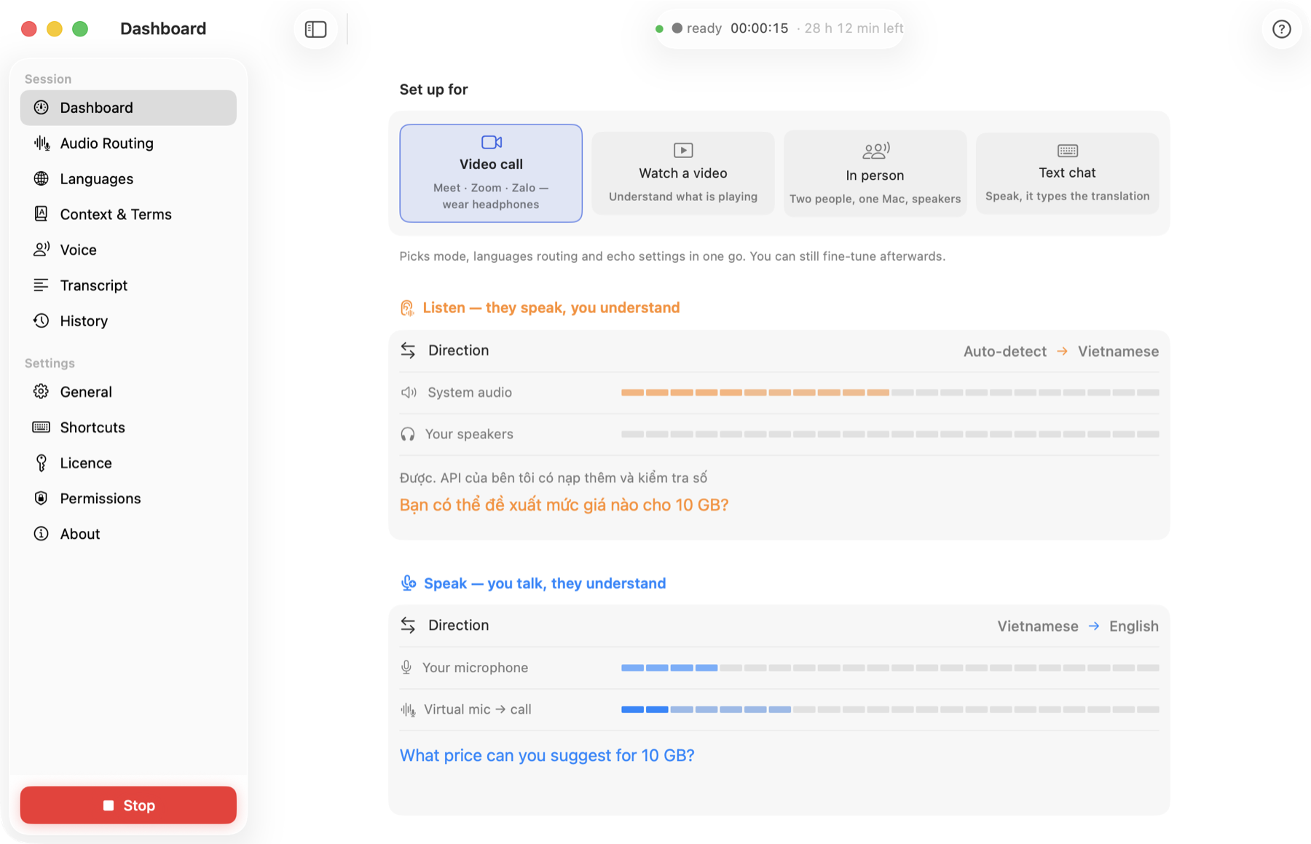
Task: Click the ready status timer pill
Action: click(779, 28)
